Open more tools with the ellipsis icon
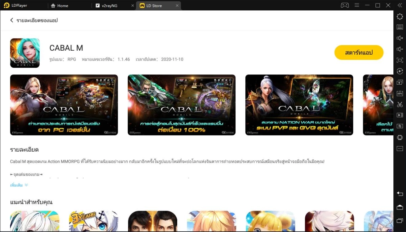Viewport: 406px width, 232px height. [400, 149]
